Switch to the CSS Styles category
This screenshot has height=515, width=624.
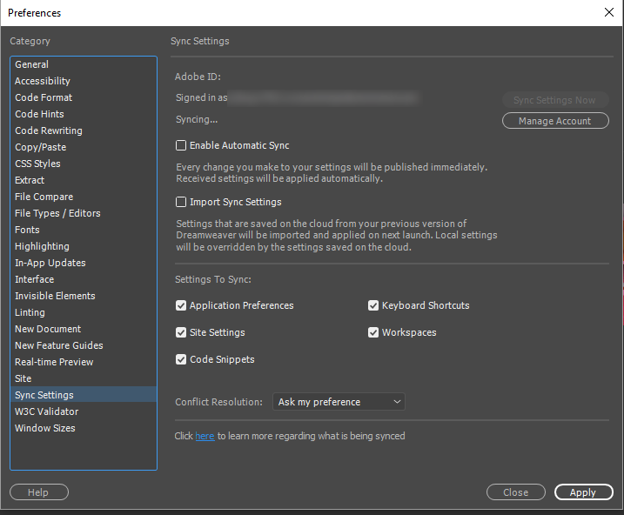tap(37, 164)
